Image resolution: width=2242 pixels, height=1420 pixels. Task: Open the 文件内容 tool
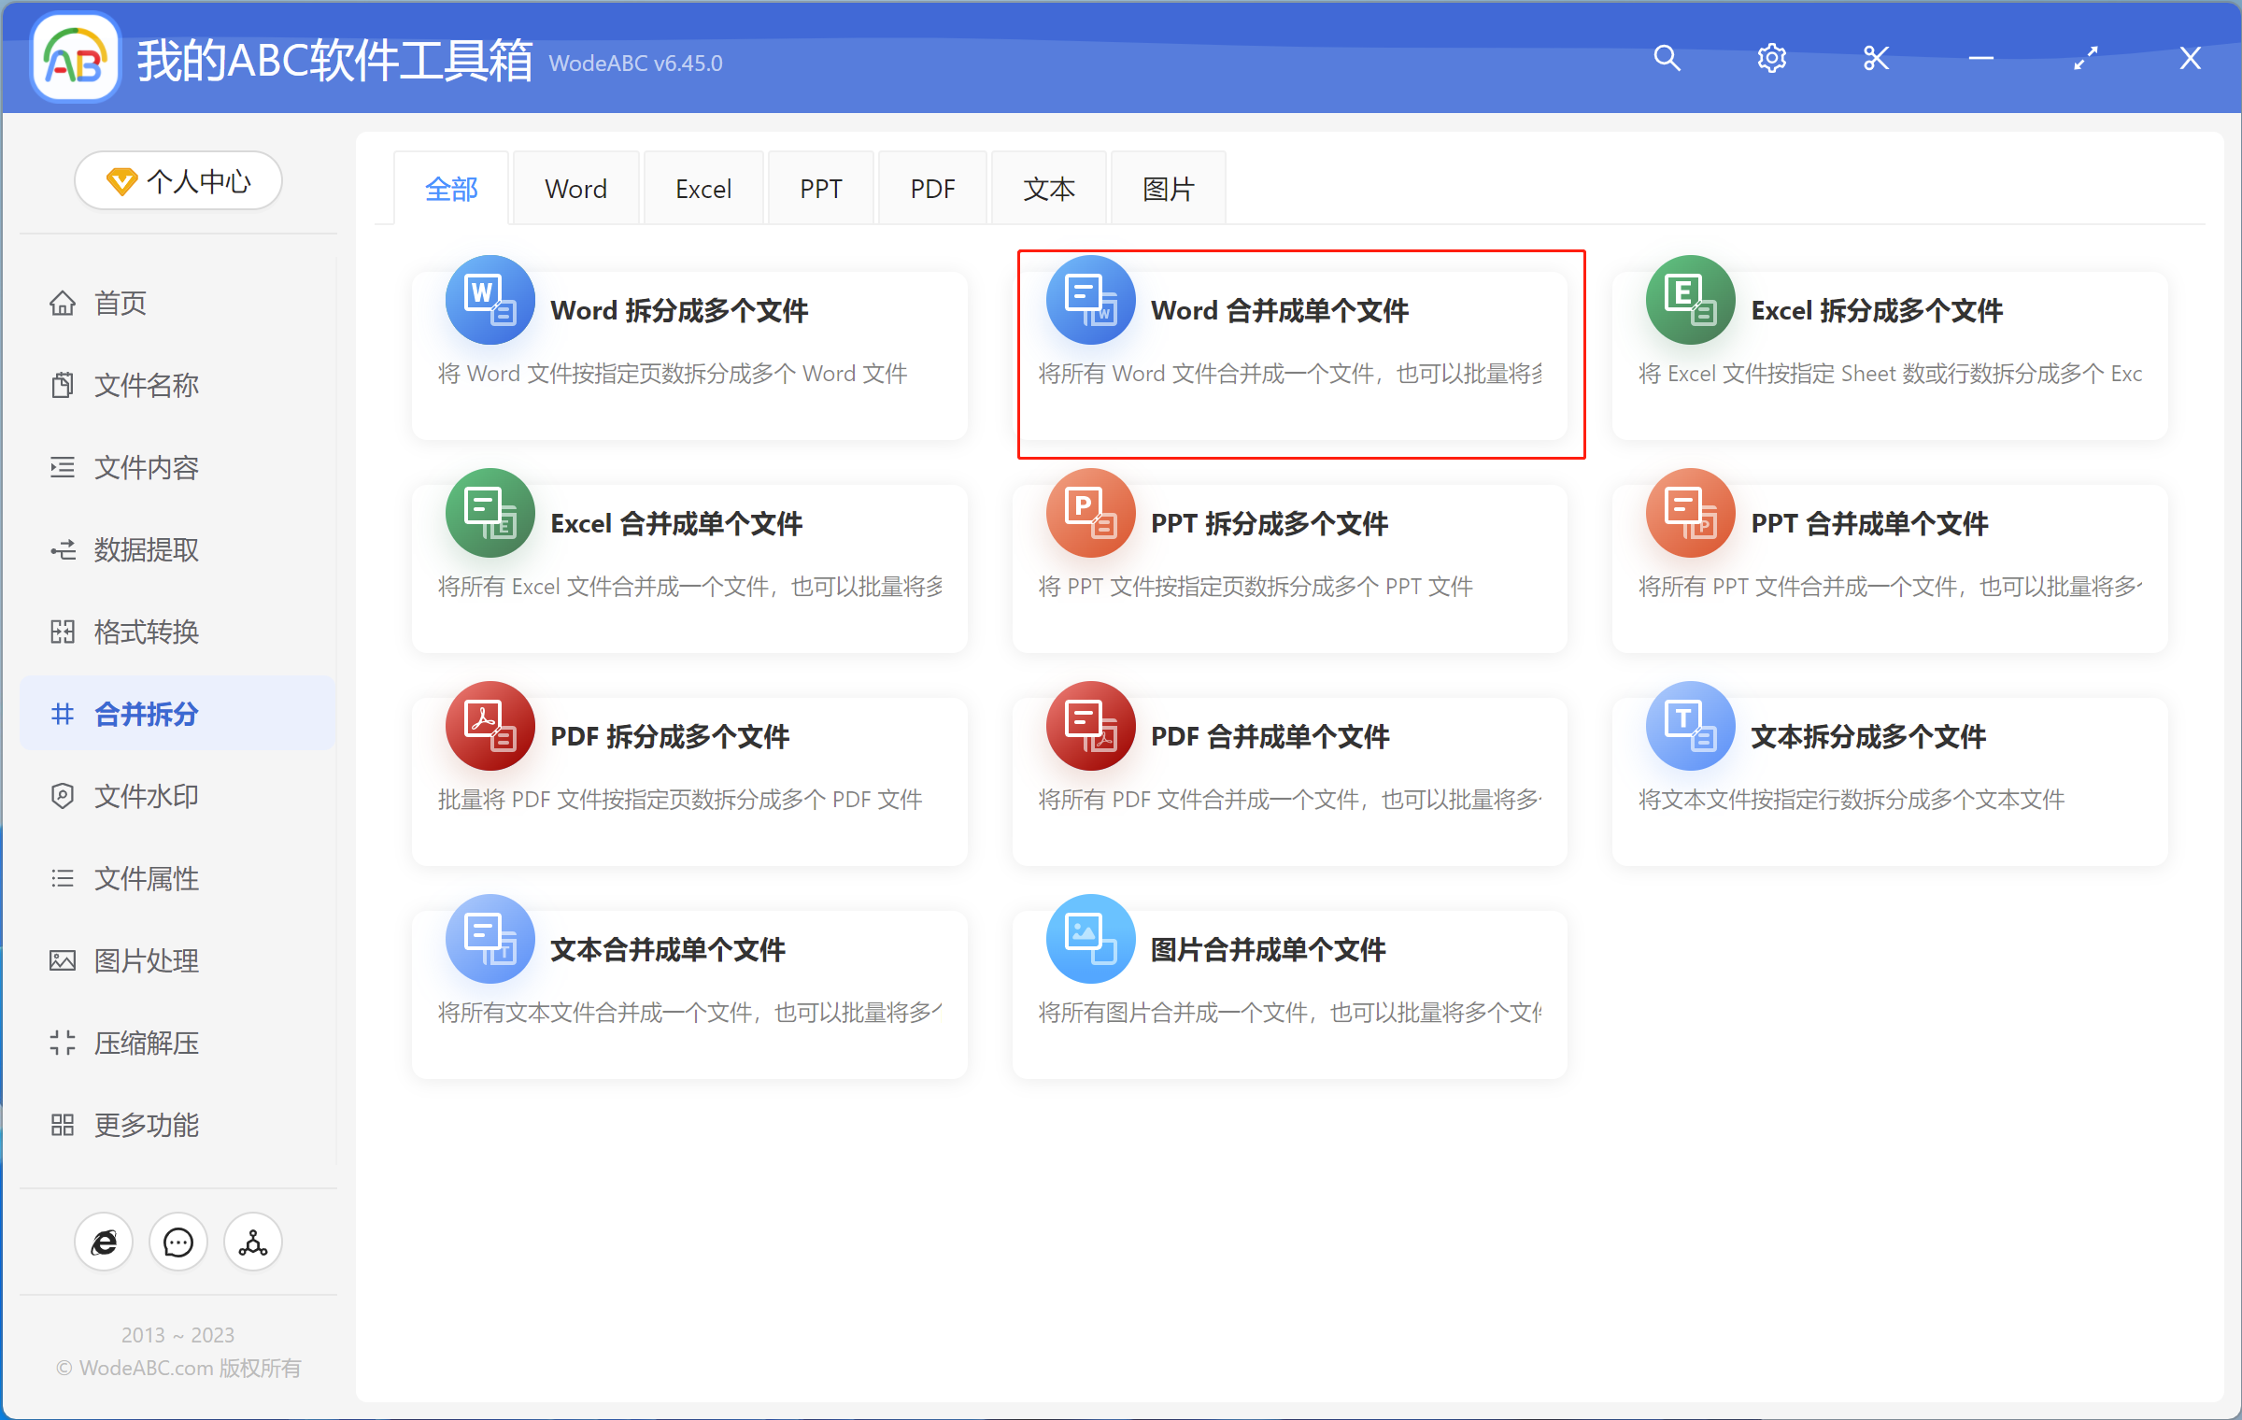[x=147, y=467]
